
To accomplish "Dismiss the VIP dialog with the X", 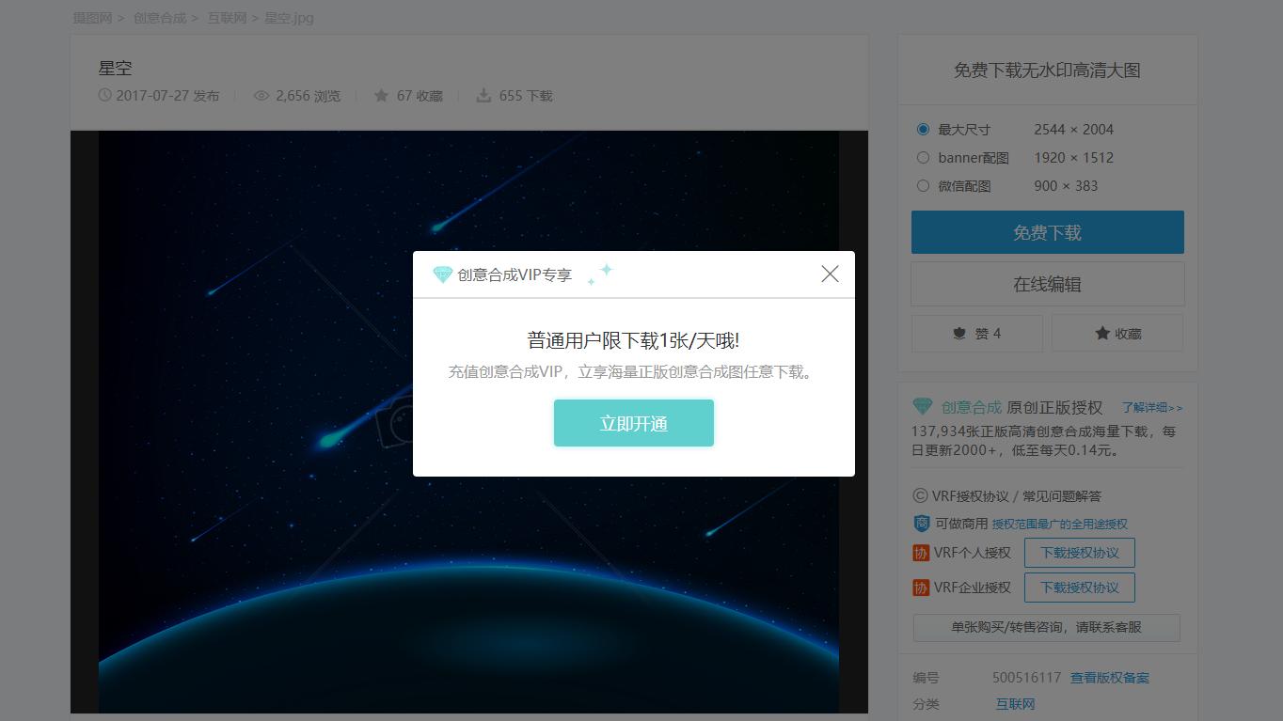I will (829, 274).
